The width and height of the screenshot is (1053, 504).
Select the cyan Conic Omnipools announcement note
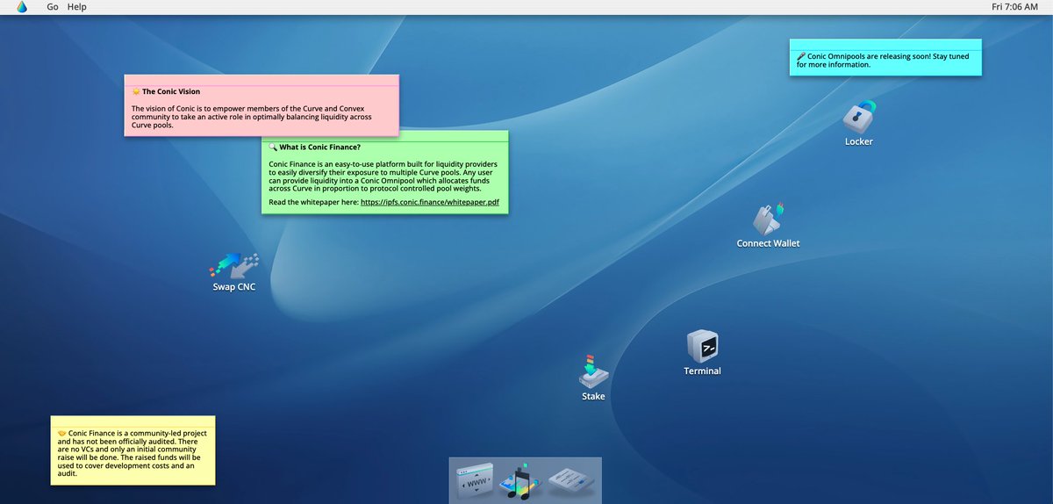coord(885,57)
